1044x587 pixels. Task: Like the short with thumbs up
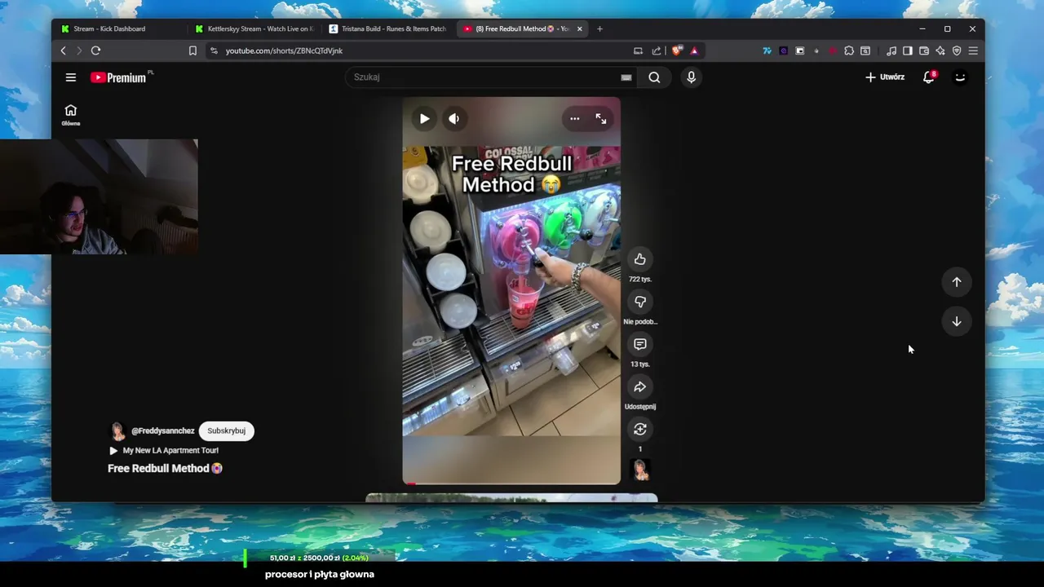[640, 259]
